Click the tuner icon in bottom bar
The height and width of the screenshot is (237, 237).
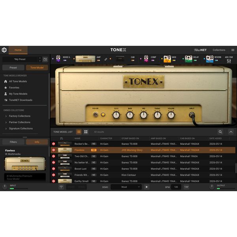click(61, 187)
